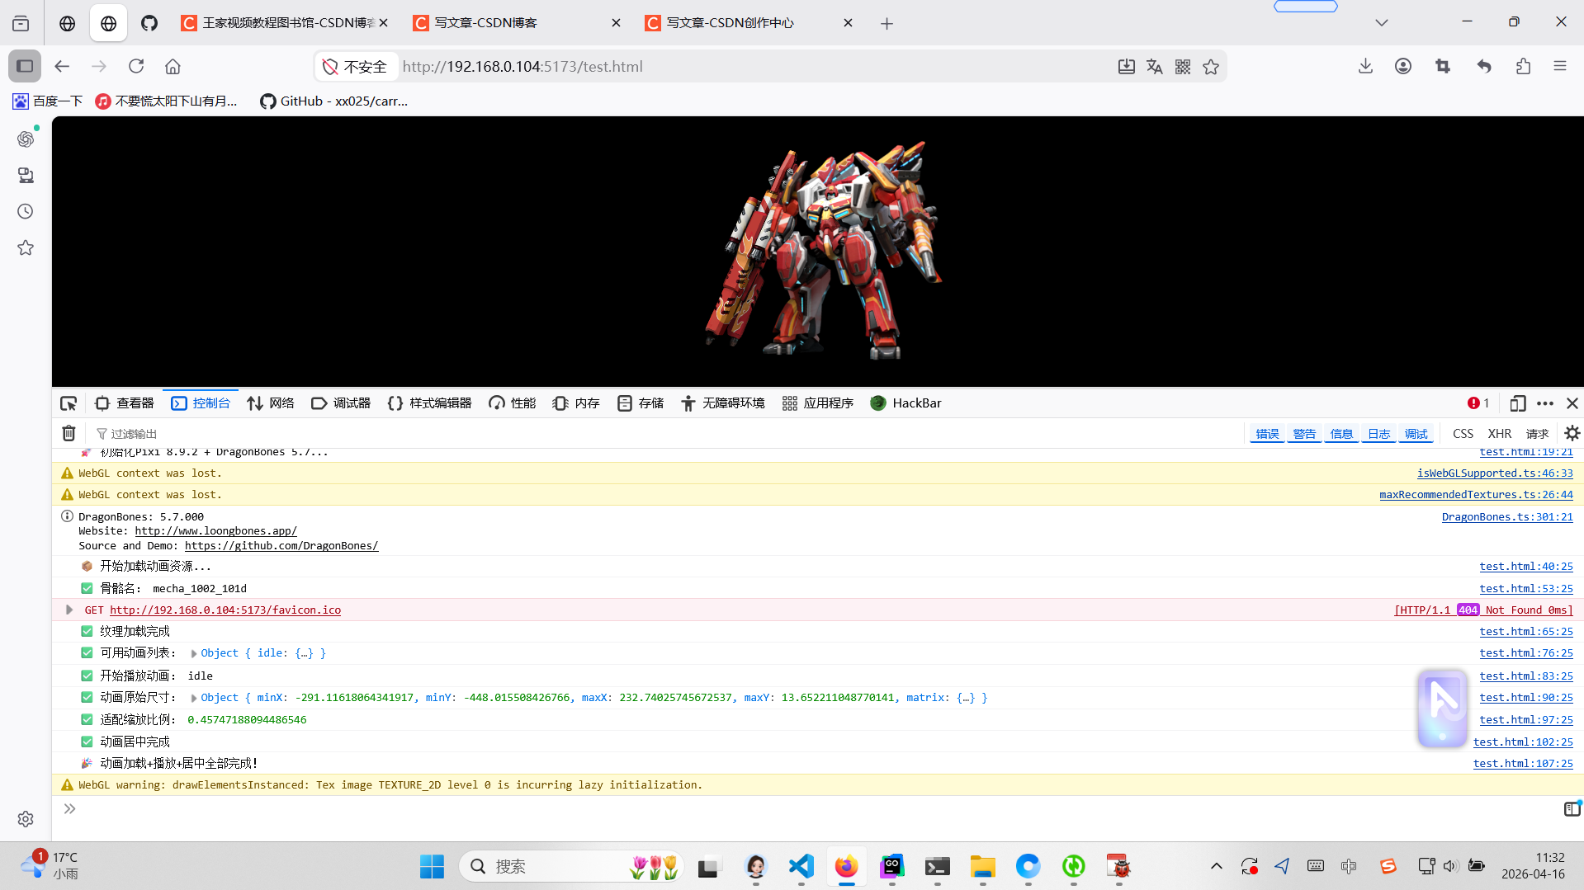Image resolution: width=1584 pixels, height=890 pixels.
Task: Open the 调试器 debugger tab
Action: tap(341, 403)
